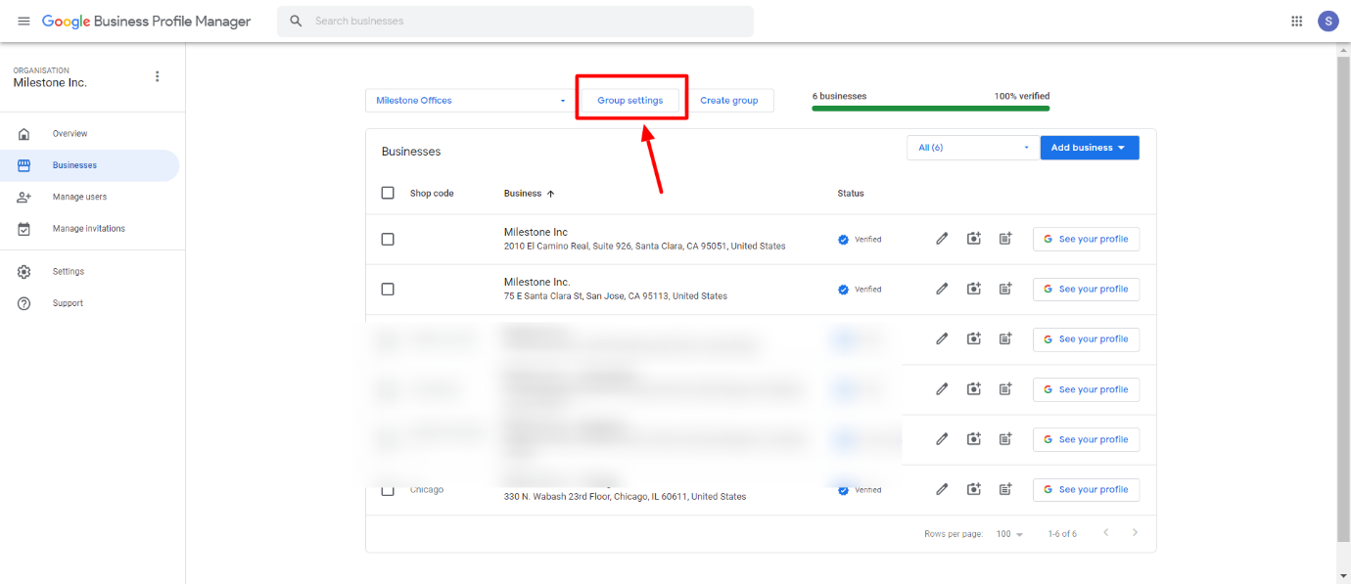The image size is (1351, 584).
Task: Open Milestone Inc. organisation options menu
Action: [158, 76]
